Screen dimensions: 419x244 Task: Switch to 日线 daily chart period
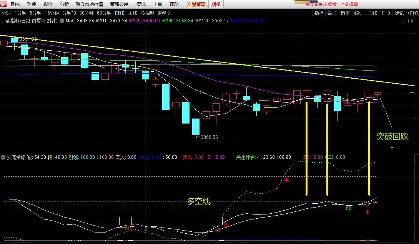(x=120, y=13)
